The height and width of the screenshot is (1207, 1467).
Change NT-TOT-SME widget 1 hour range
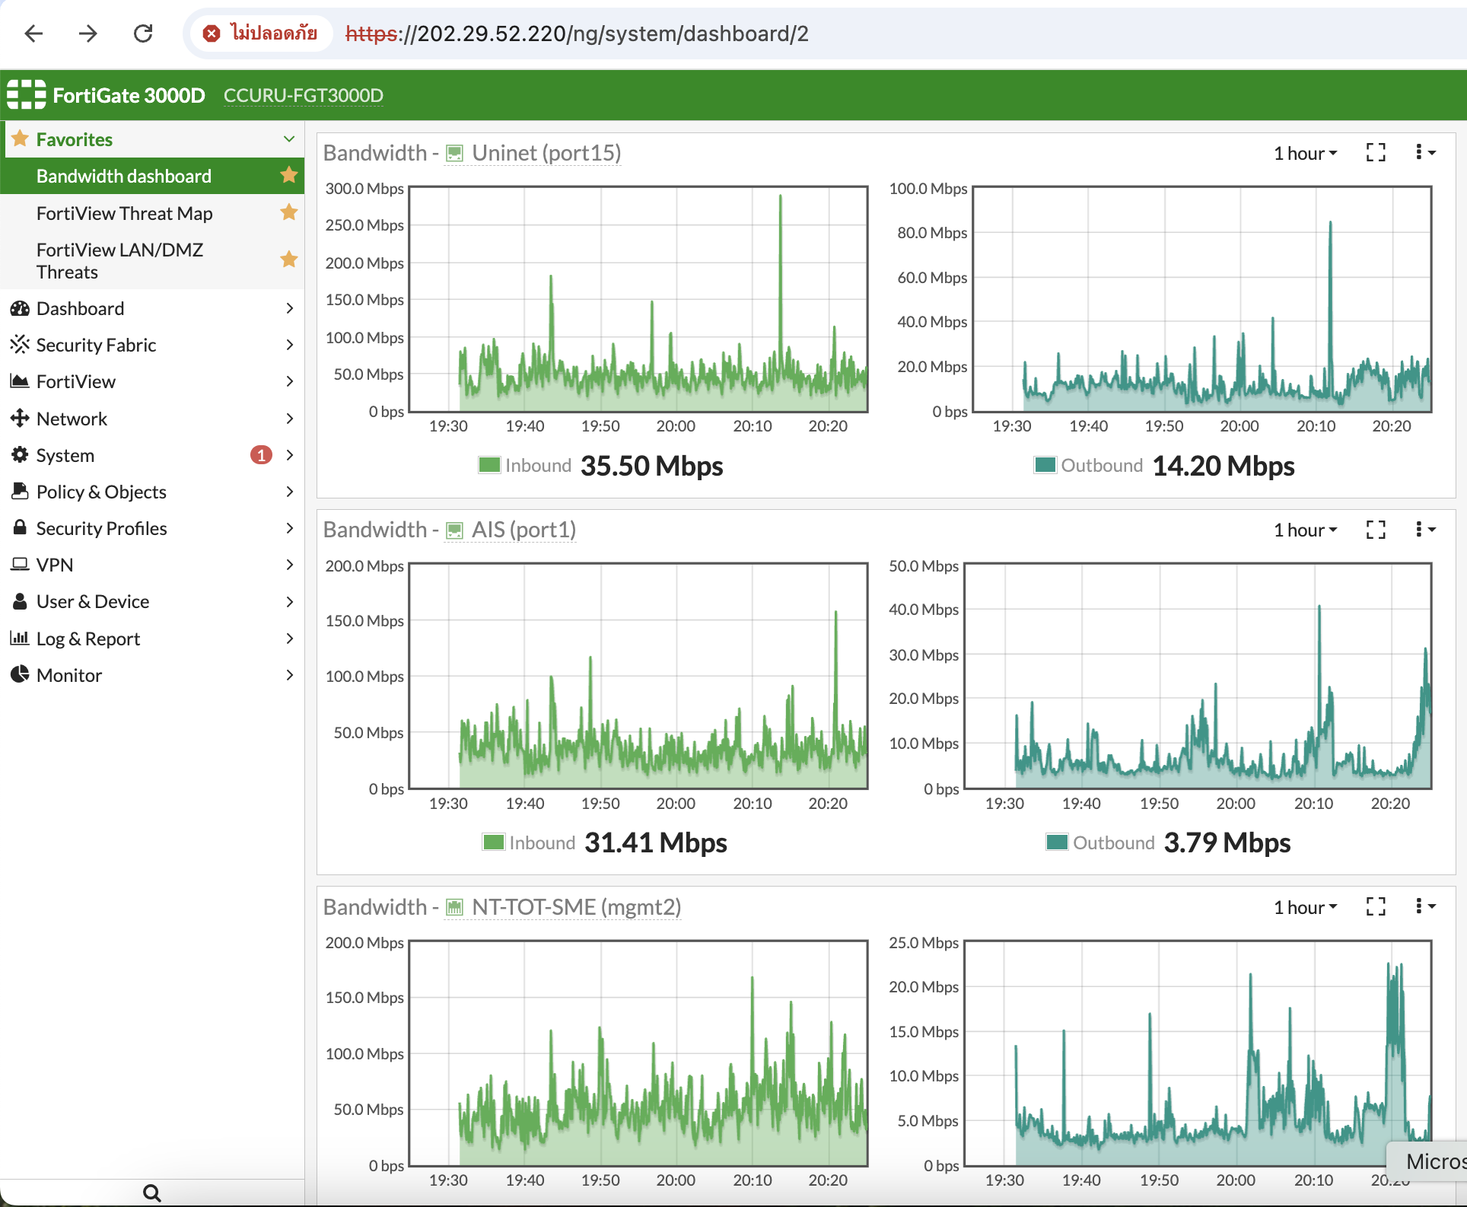pyautogui.click(x=1306, y=907)
